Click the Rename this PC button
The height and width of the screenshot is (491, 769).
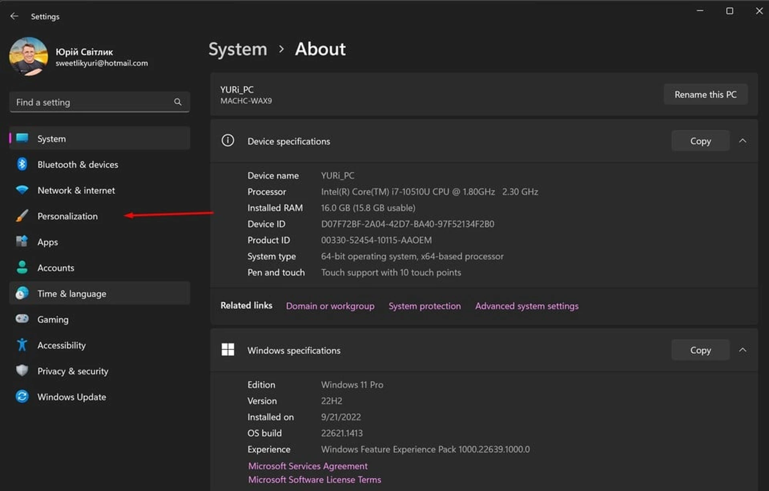tap(705, 94)
